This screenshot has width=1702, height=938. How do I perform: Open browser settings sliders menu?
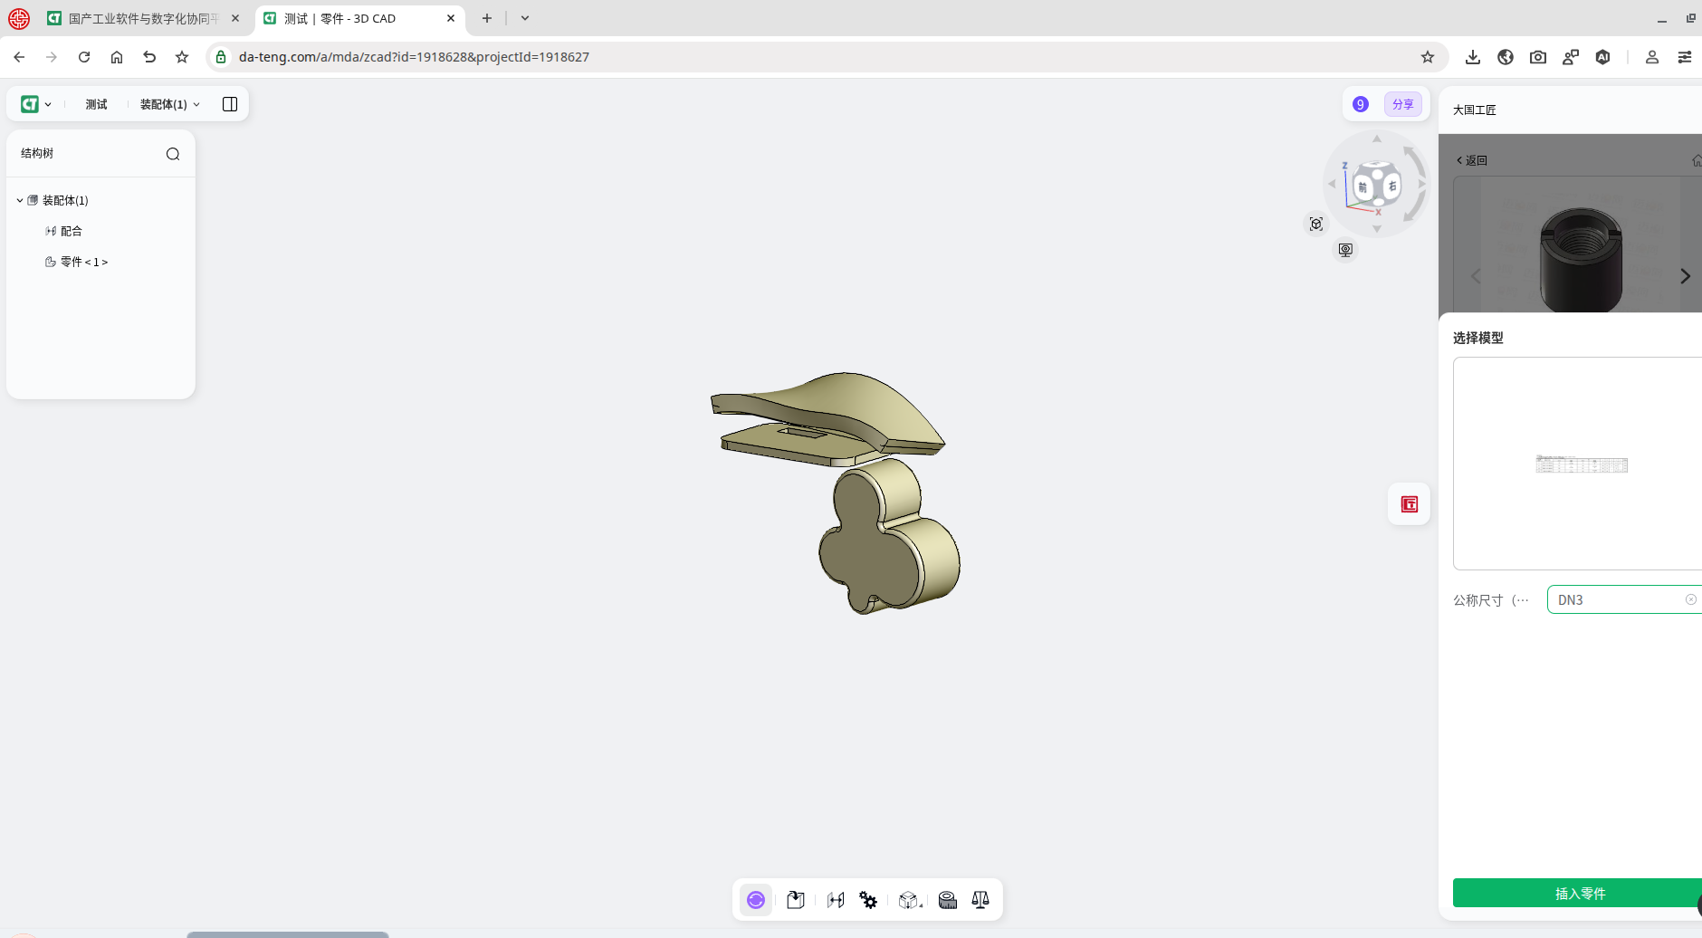[1685, 57]
